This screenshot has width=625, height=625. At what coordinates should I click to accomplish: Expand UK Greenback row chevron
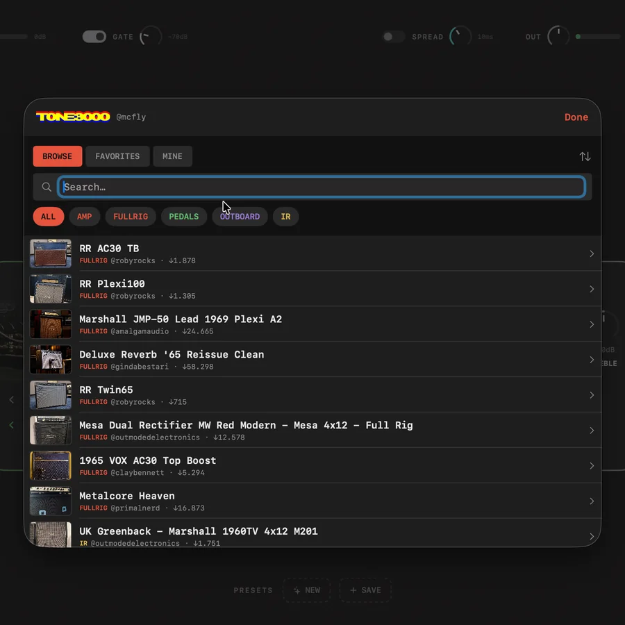(x=592, y=537)
